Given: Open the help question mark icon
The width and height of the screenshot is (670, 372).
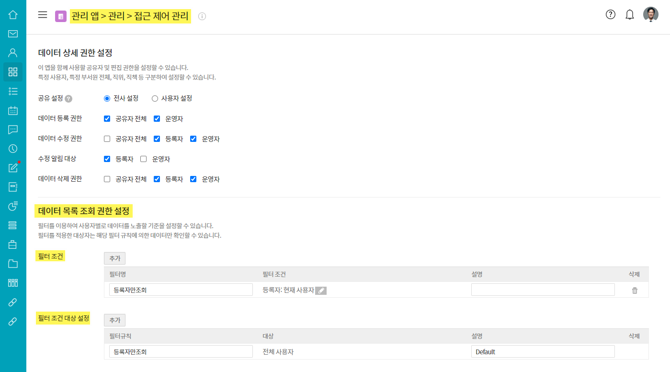Looking at the screenshot, I should (610, 14).
